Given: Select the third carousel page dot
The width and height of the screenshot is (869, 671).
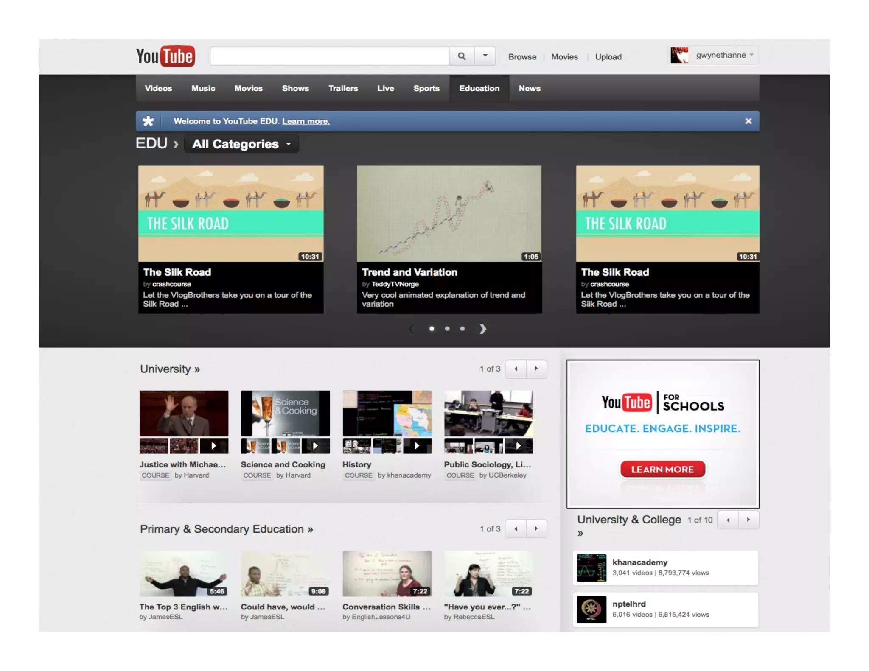Looking at the screenshot, I should click(x=463, y=329).
